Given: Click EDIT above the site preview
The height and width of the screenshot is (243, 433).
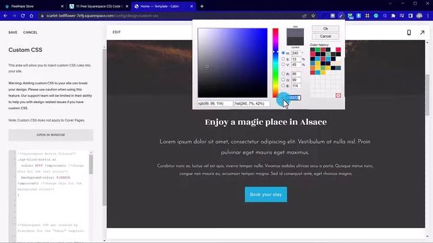Looking at the screenshot, I should click(116, 32).
